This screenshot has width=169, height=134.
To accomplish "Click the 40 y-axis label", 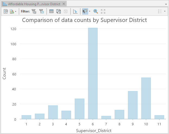I will point(14,89).
